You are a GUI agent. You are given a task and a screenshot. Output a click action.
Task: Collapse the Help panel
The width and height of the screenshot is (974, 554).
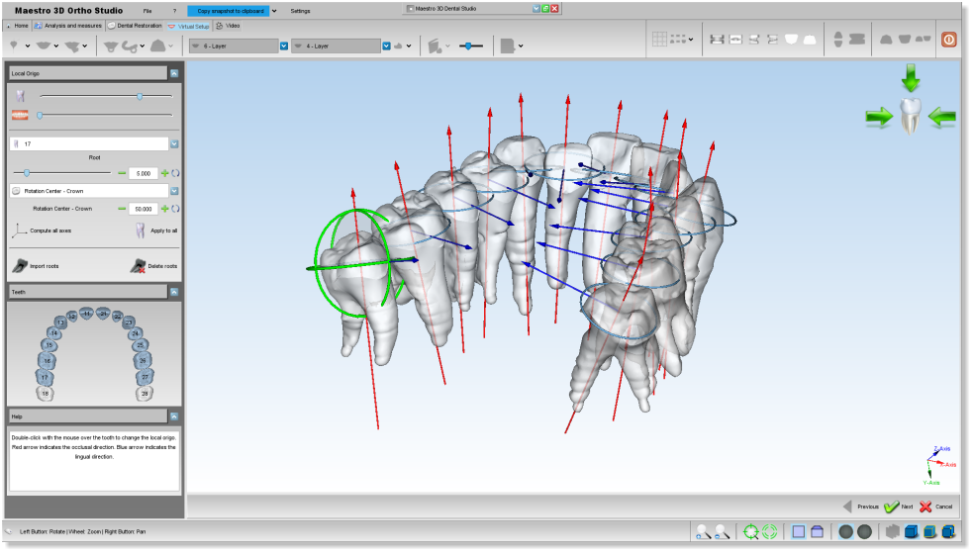[x=174, y=416]
